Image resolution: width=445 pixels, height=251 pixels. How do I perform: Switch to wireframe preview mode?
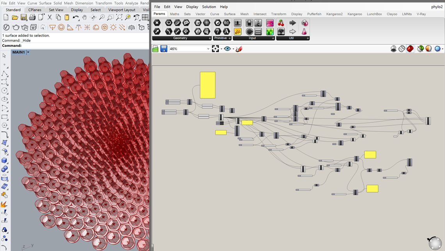coord(402,49)
